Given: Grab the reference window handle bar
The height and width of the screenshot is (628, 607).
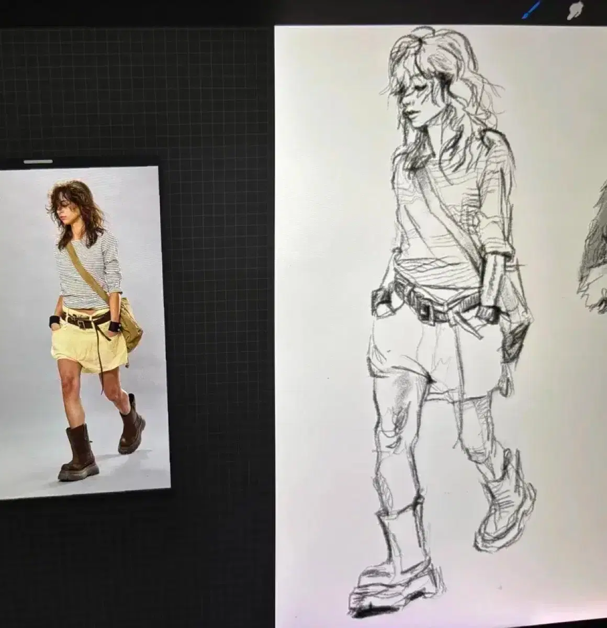Looking at the screenshot, I should click(38, 161).
